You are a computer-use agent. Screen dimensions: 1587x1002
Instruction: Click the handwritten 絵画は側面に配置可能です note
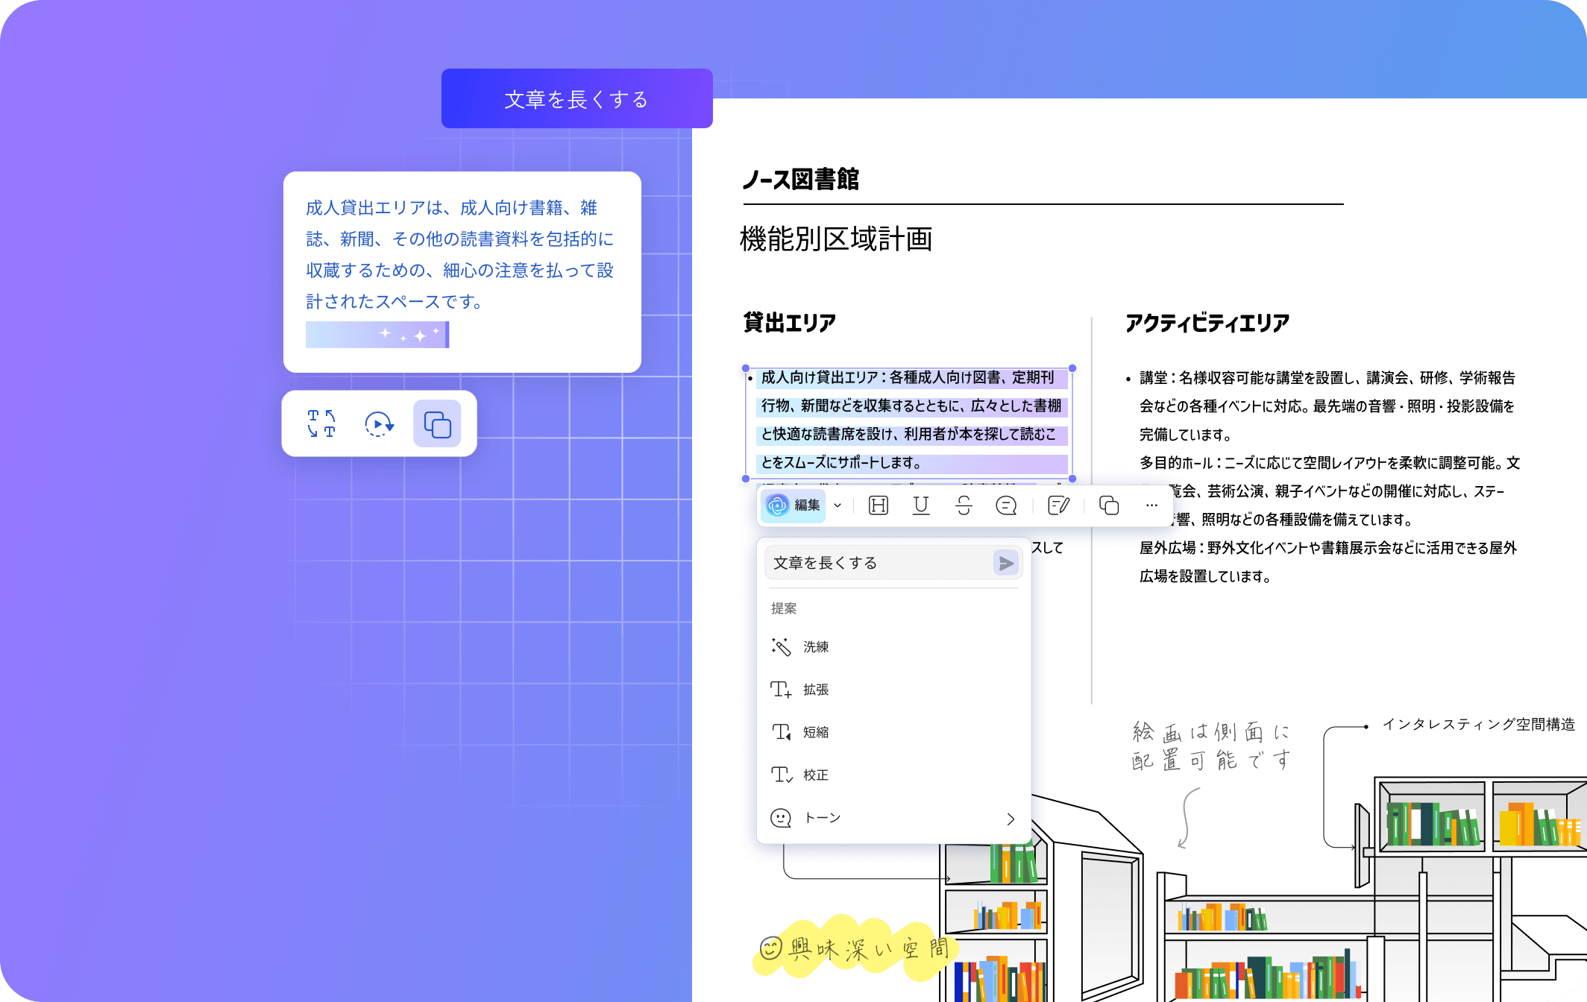pyautogui.click(x=1211, y=746)
